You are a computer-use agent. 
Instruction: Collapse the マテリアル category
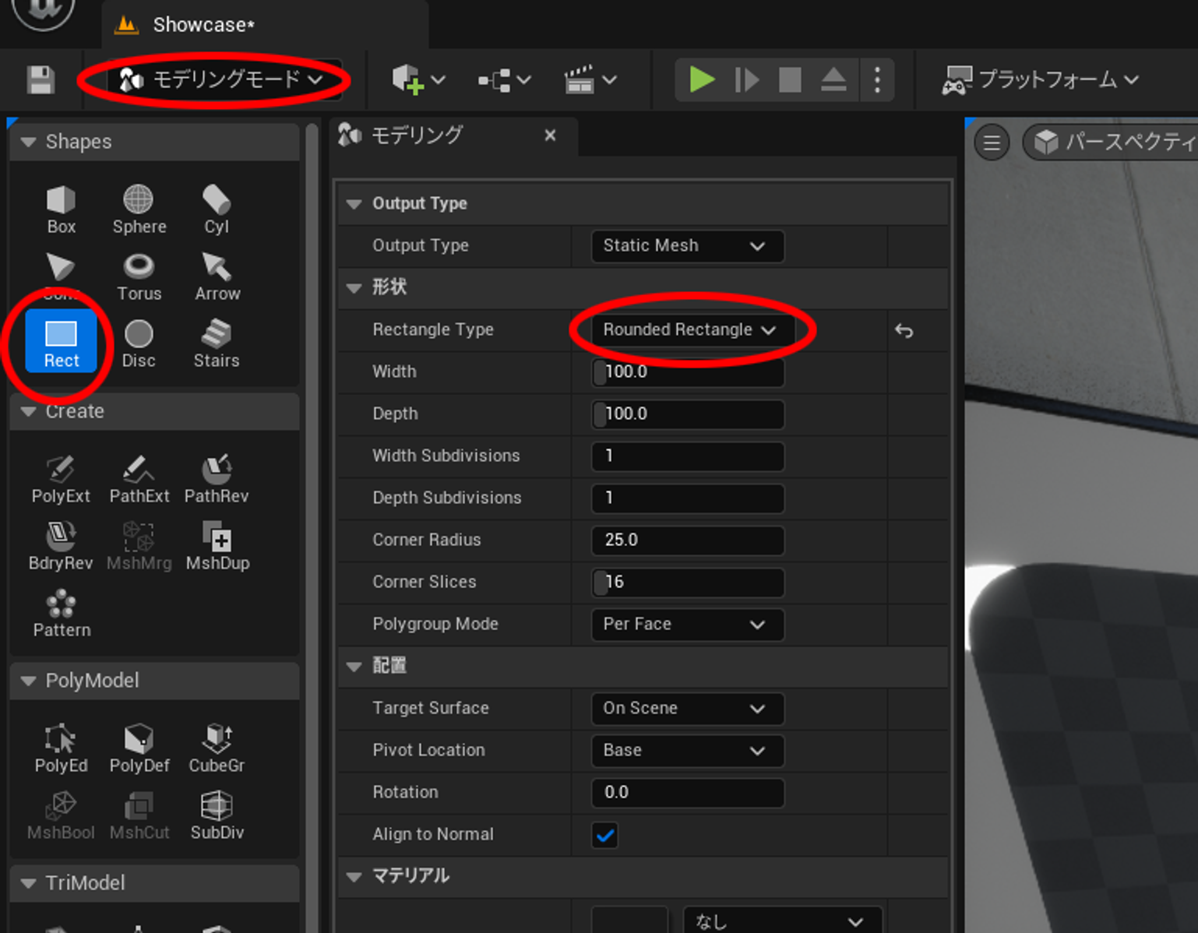(x=354, y=877)
